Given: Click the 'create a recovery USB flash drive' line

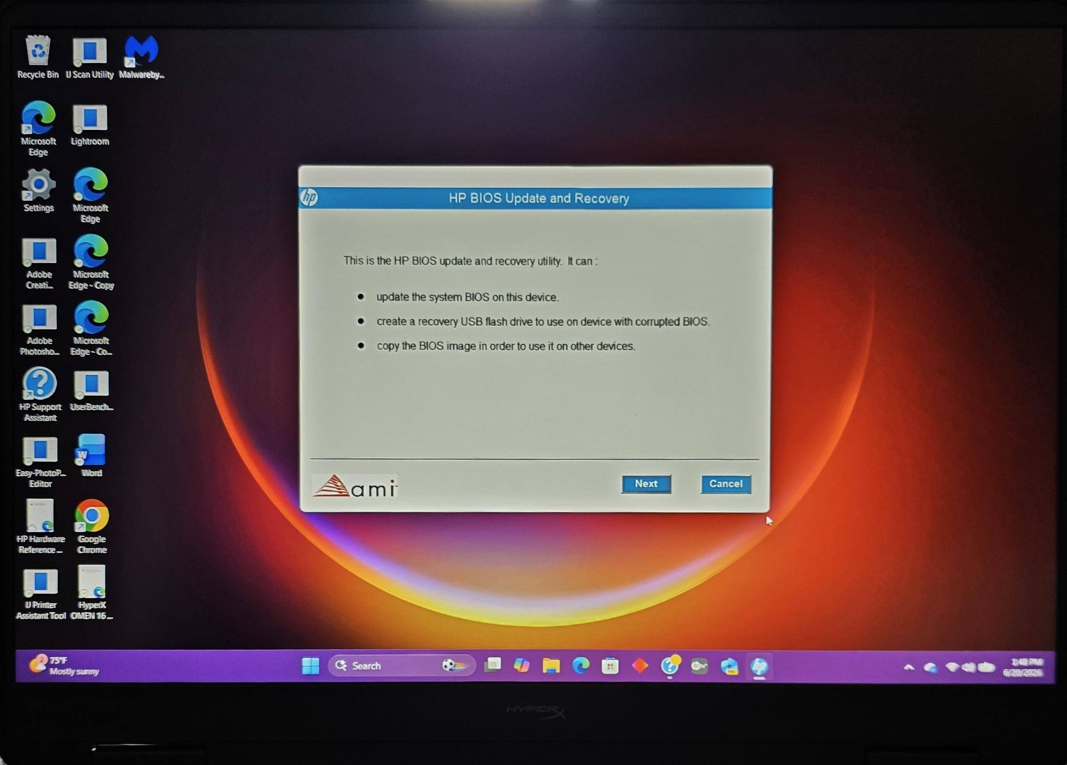Looking at the screenshot, I should 543,322.
